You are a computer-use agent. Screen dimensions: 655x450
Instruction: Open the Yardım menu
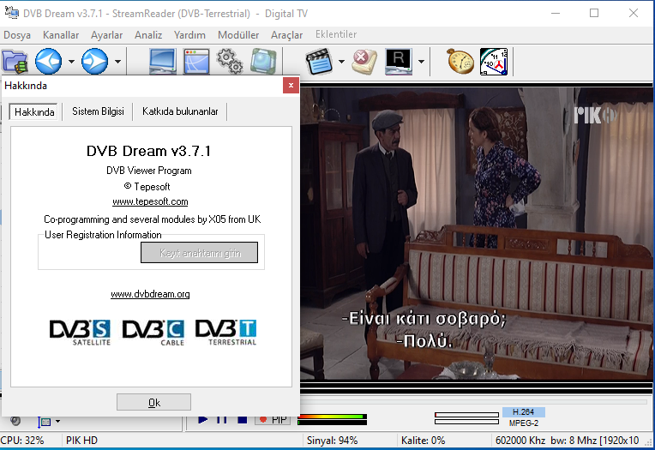(189, 35)
